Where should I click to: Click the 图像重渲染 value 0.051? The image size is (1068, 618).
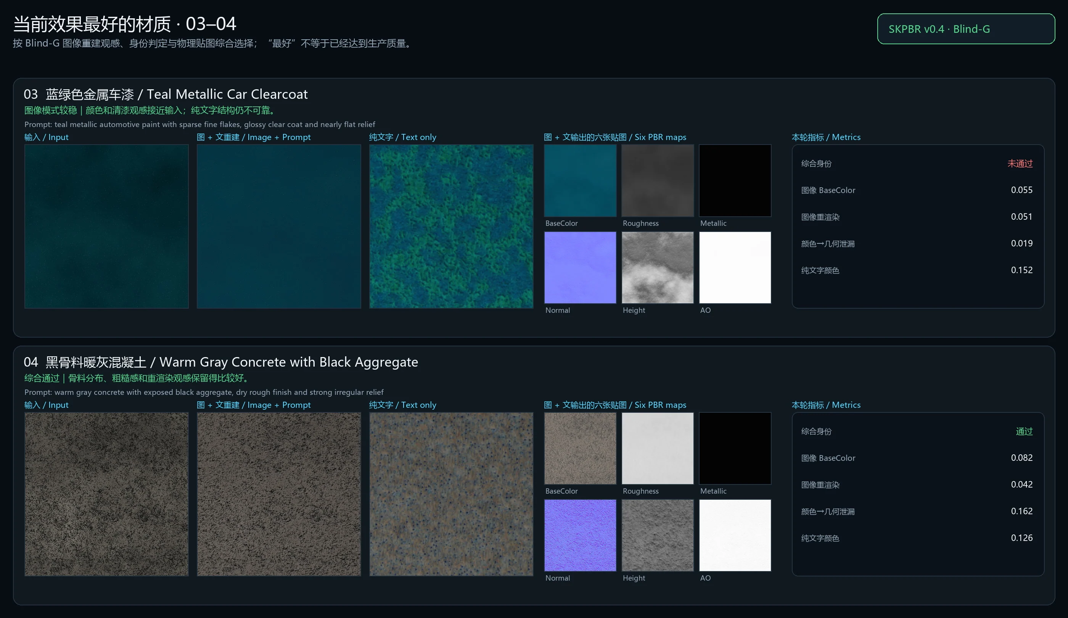pos(1022,217)
